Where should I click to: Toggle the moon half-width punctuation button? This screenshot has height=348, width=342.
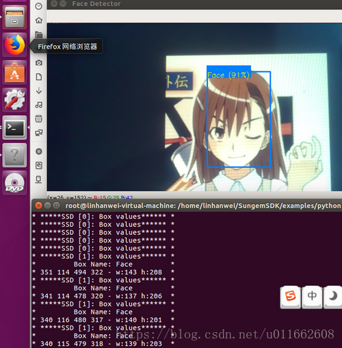pyautogui.click(x=333, y=297)
